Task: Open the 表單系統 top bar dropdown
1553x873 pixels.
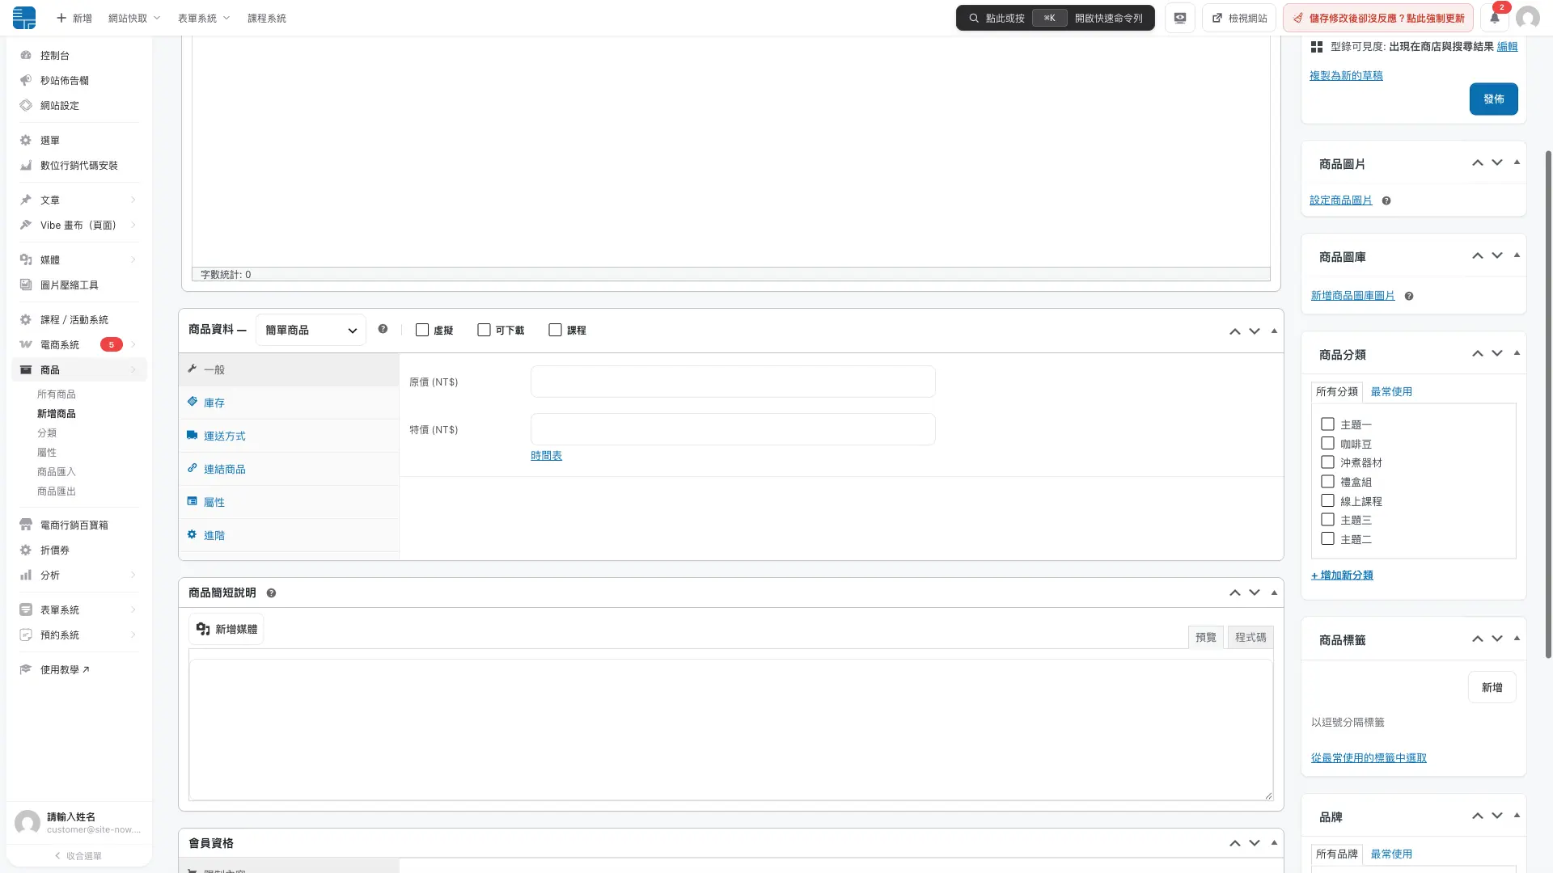Action: click(204, 18)
